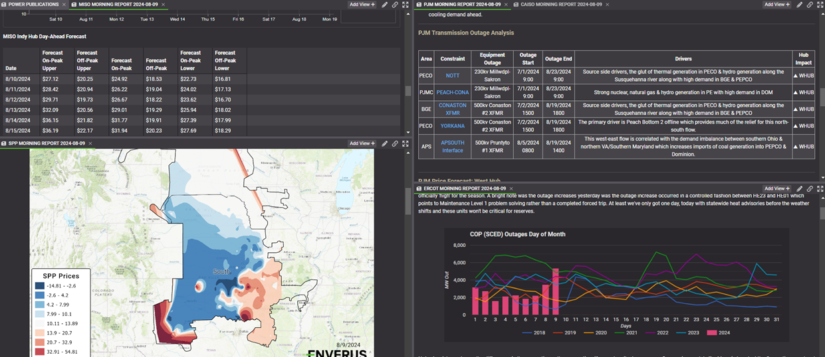Screen dimensions: 825x357
Task: Click the PJM panel vertical scrollbar thumb
Action: click(822, 97)
